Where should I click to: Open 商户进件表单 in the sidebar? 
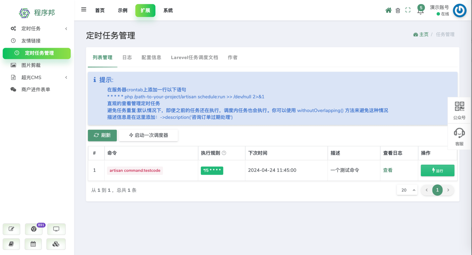point(37,89)
